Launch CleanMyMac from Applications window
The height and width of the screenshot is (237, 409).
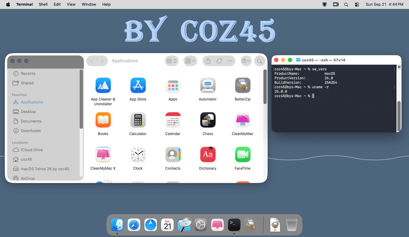coord(242,120)
